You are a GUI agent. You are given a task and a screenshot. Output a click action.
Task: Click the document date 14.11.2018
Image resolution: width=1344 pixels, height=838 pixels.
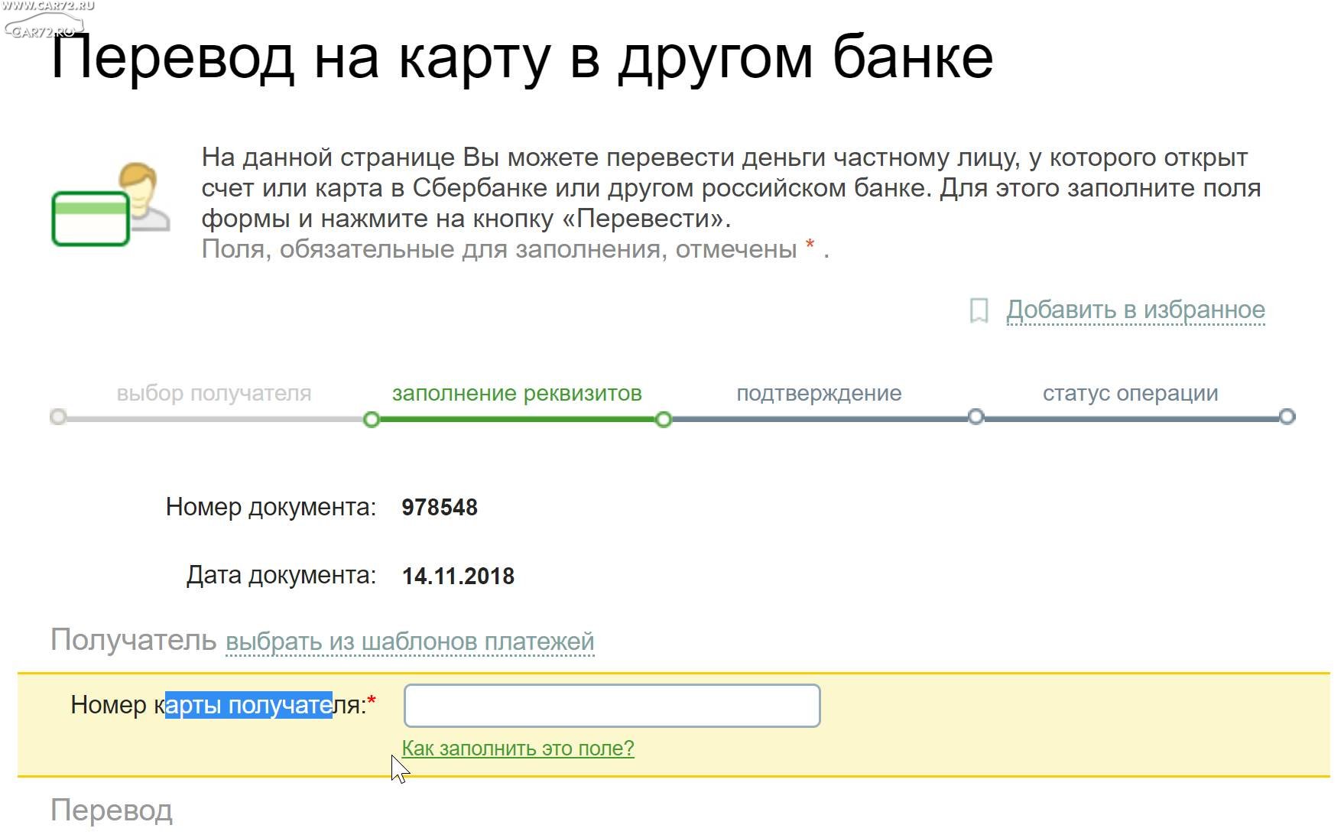(x=458, y=577)
